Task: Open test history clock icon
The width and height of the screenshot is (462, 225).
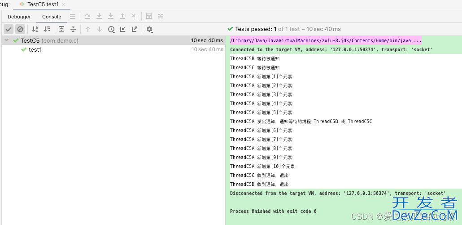Action: coord(111,29)
